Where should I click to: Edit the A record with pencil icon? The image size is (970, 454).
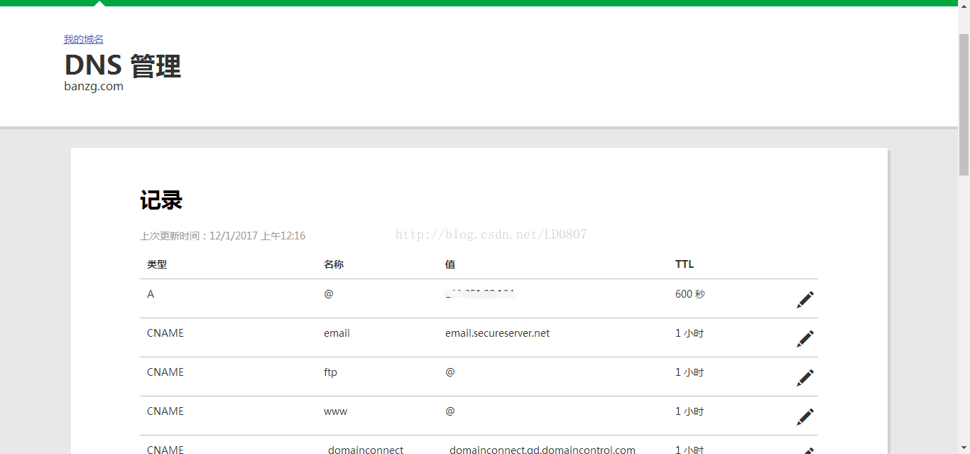click(805, 300)
